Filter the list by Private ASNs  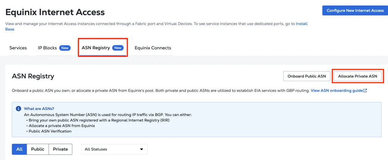[x=60, y=149]
